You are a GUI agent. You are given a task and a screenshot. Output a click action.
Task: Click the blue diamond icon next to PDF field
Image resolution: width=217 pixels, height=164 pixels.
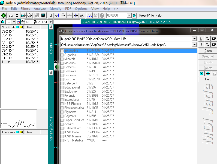134,15
